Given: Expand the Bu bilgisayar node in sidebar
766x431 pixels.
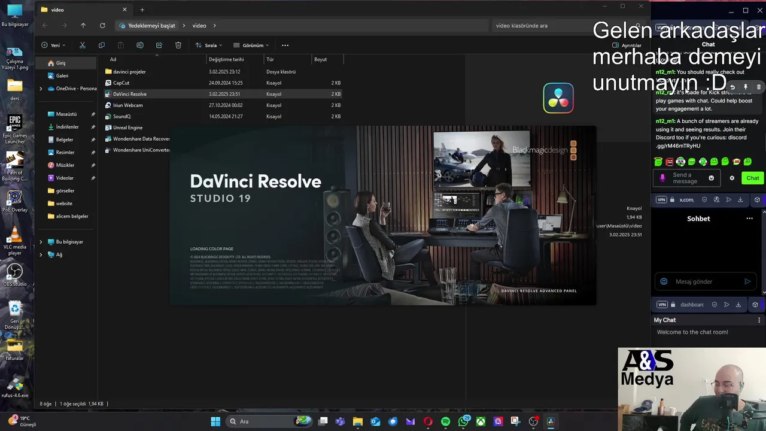Looking at the screenshot, I should [x=41, y=242].
